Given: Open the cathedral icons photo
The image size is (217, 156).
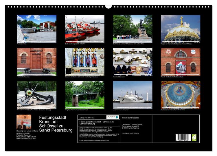Looking at the screenshot, I should (x=84, y=62).
